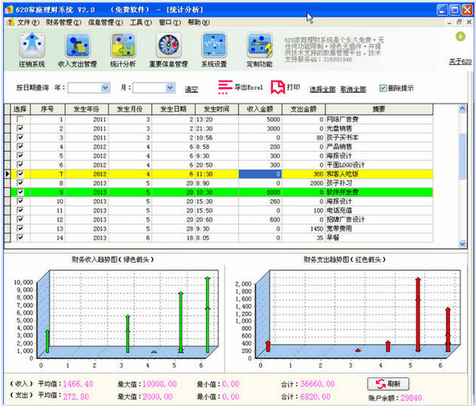476x408 pixels.
Task: Toggle checkbox for row 14 早餐
Action: pyautogui.click(x=20, y=237)
